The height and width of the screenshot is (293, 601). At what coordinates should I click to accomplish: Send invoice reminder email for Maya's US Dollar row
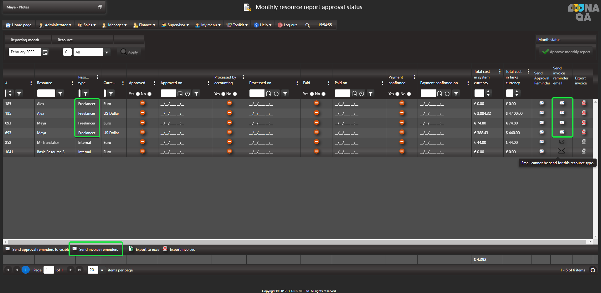562,132
